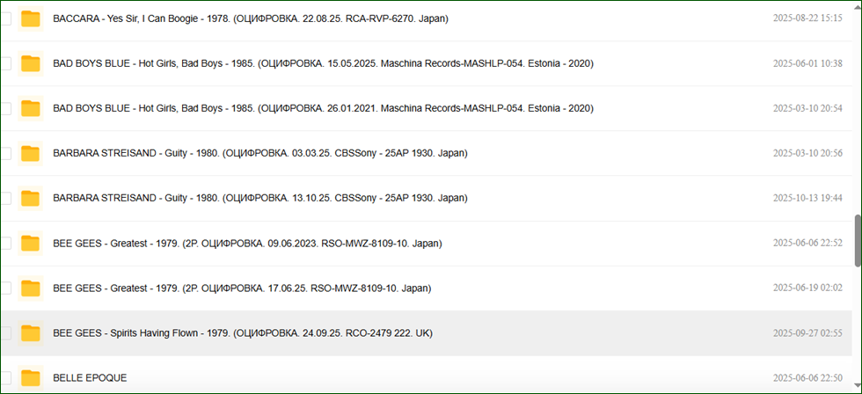862x394 pixels.
Task: Tick checkbox for Streisand Guity 03.03.25 row
Action: pyautogui.click(x=5, y=153)
